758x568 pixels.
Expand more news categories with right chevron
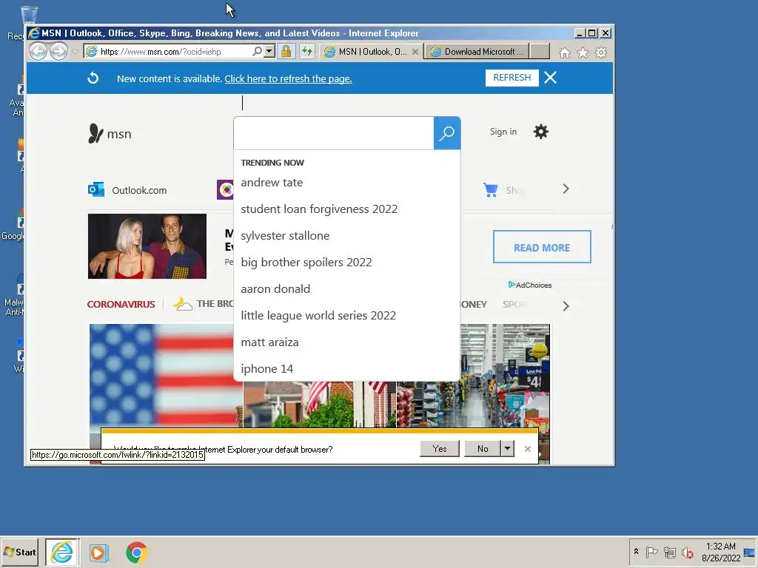566,305
